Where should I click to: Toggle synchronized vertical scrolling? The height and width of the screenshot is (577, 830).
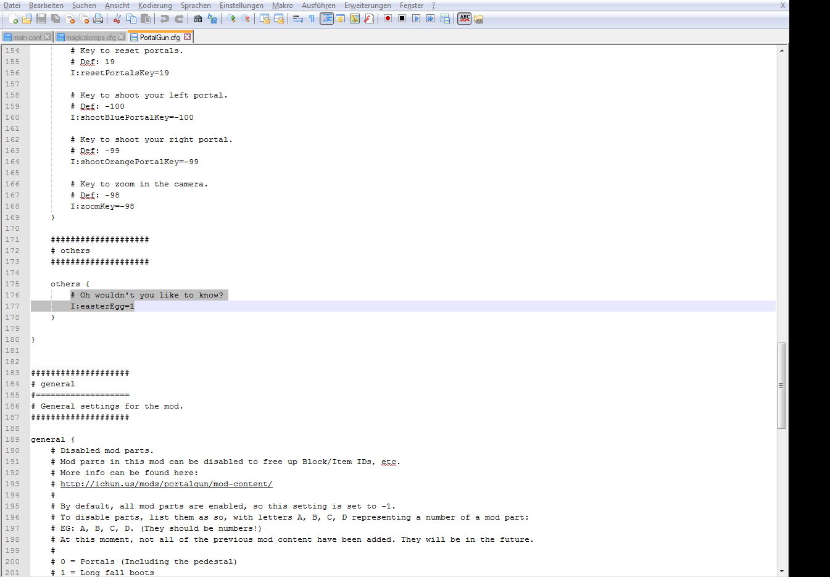click(x=264, y=19)
